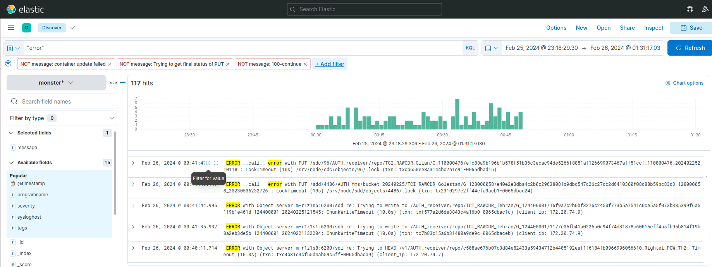Image resolution: width=712 pixels, height=267 pixels.
Task: Open the help menu icon
Action: [690, 9]
